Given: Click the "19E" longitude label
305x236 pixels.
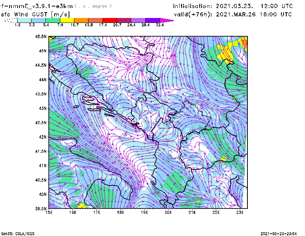Looking at the screenshot, I should point(144,212).
